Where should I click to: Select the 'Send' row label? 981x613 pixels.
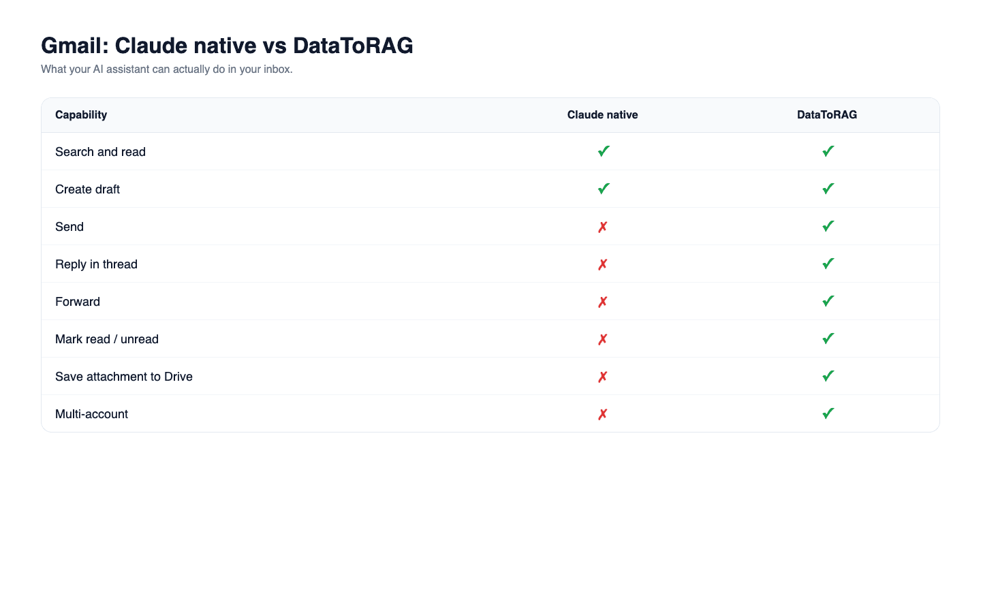tap(69, 227)
